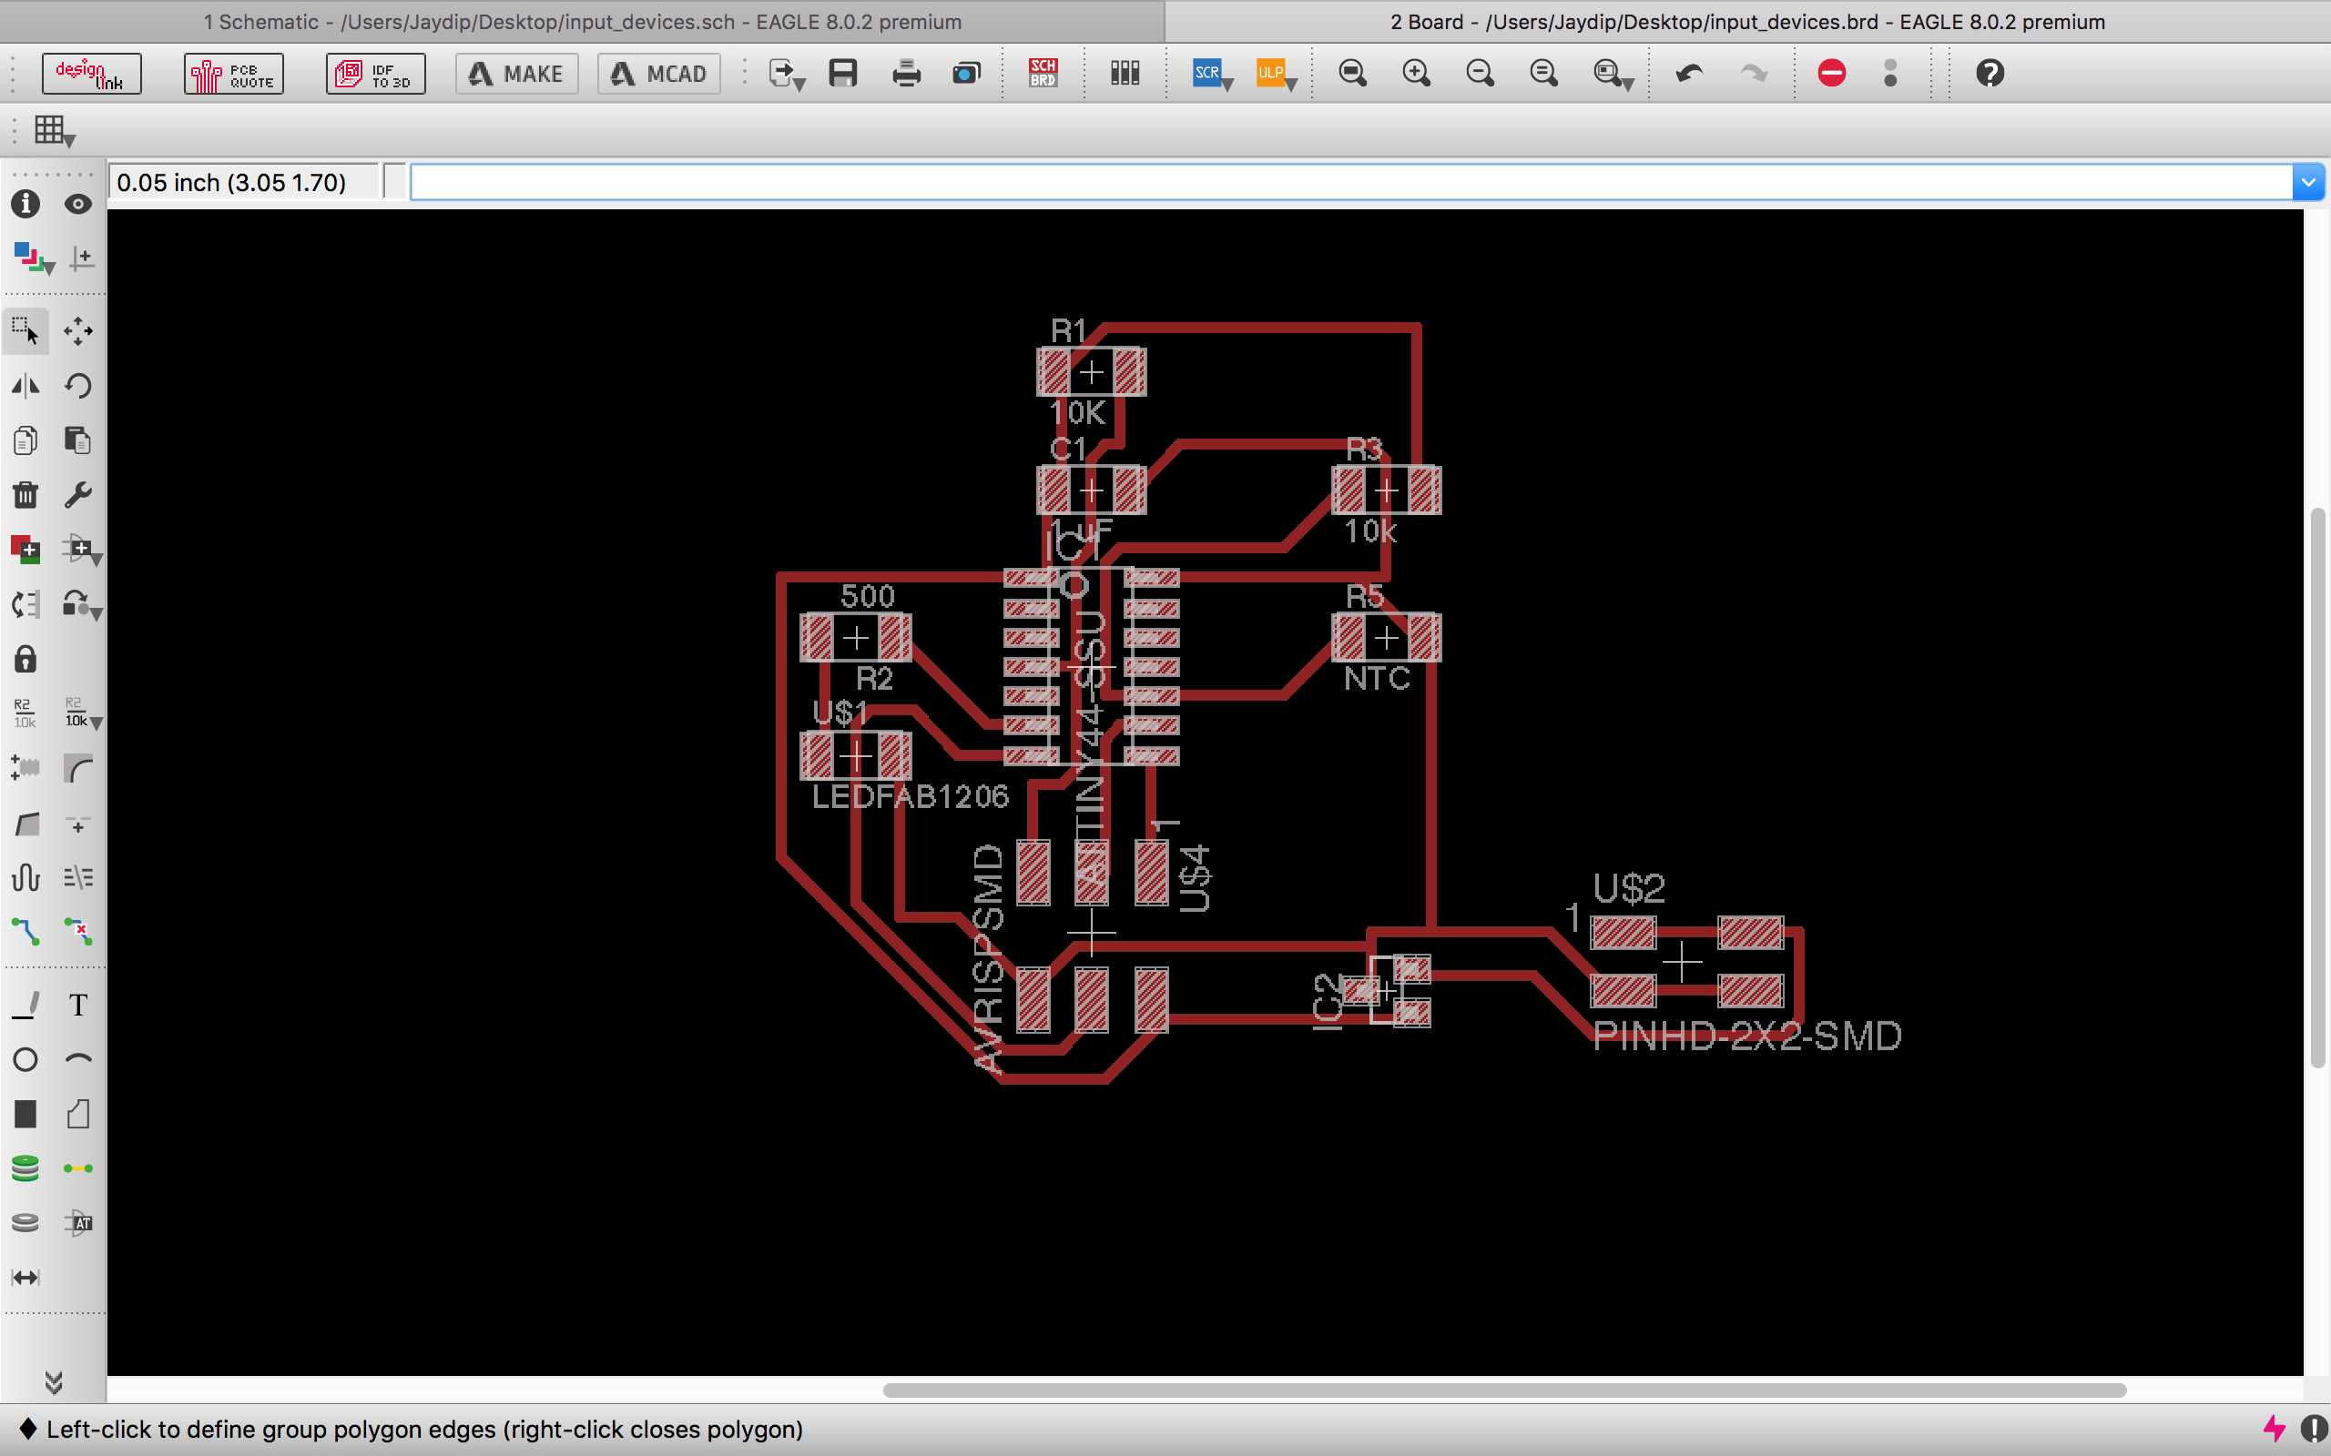The width and height of the screenshot is (2331, 1456).
Task: Switch to schematic with SCH/BRD icon
Action: pos(1043,73)
